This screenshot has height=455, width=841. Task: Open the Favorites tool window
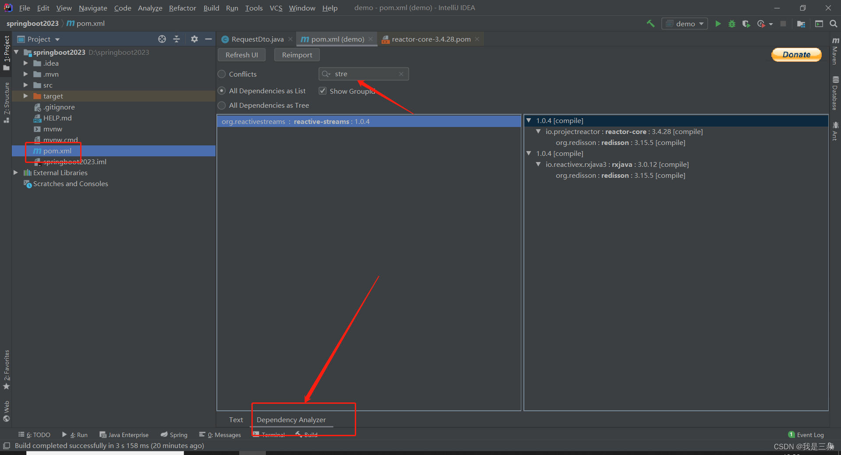(x=6, y=370)
